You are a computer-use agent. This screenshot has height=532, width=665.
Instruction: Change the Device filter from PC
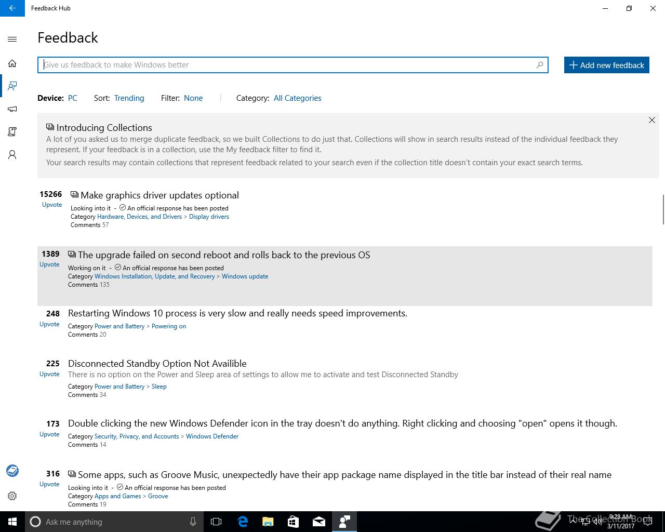coord(73,98)
